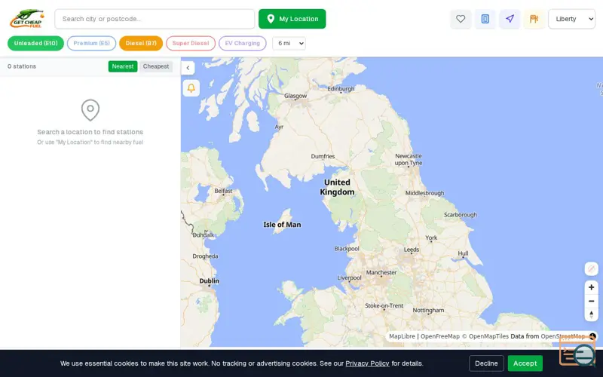The image size is (603, 377).
Task: Zoom in on the map
Action: click(x=591, y=287)
